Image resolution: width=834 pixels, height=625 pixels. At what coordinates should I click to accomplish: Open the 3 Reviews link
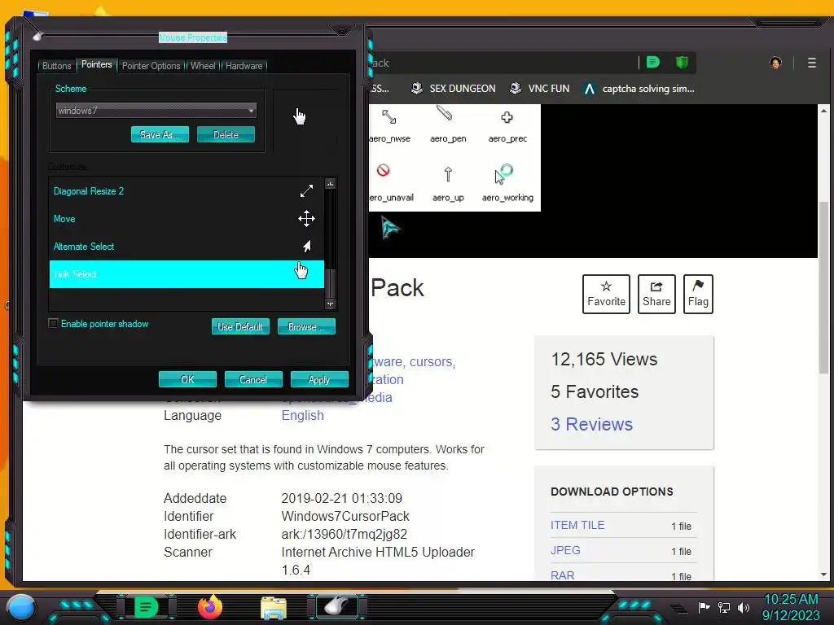[591, 424]
